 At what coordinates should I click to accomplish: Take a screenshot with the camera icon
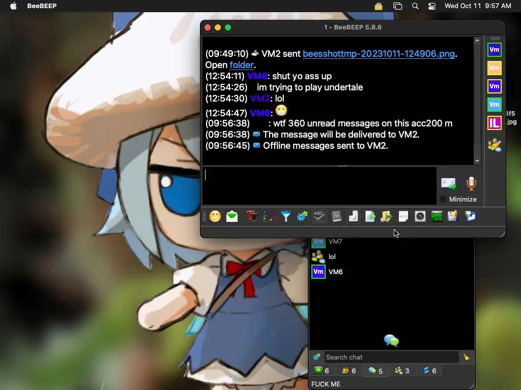420,216
